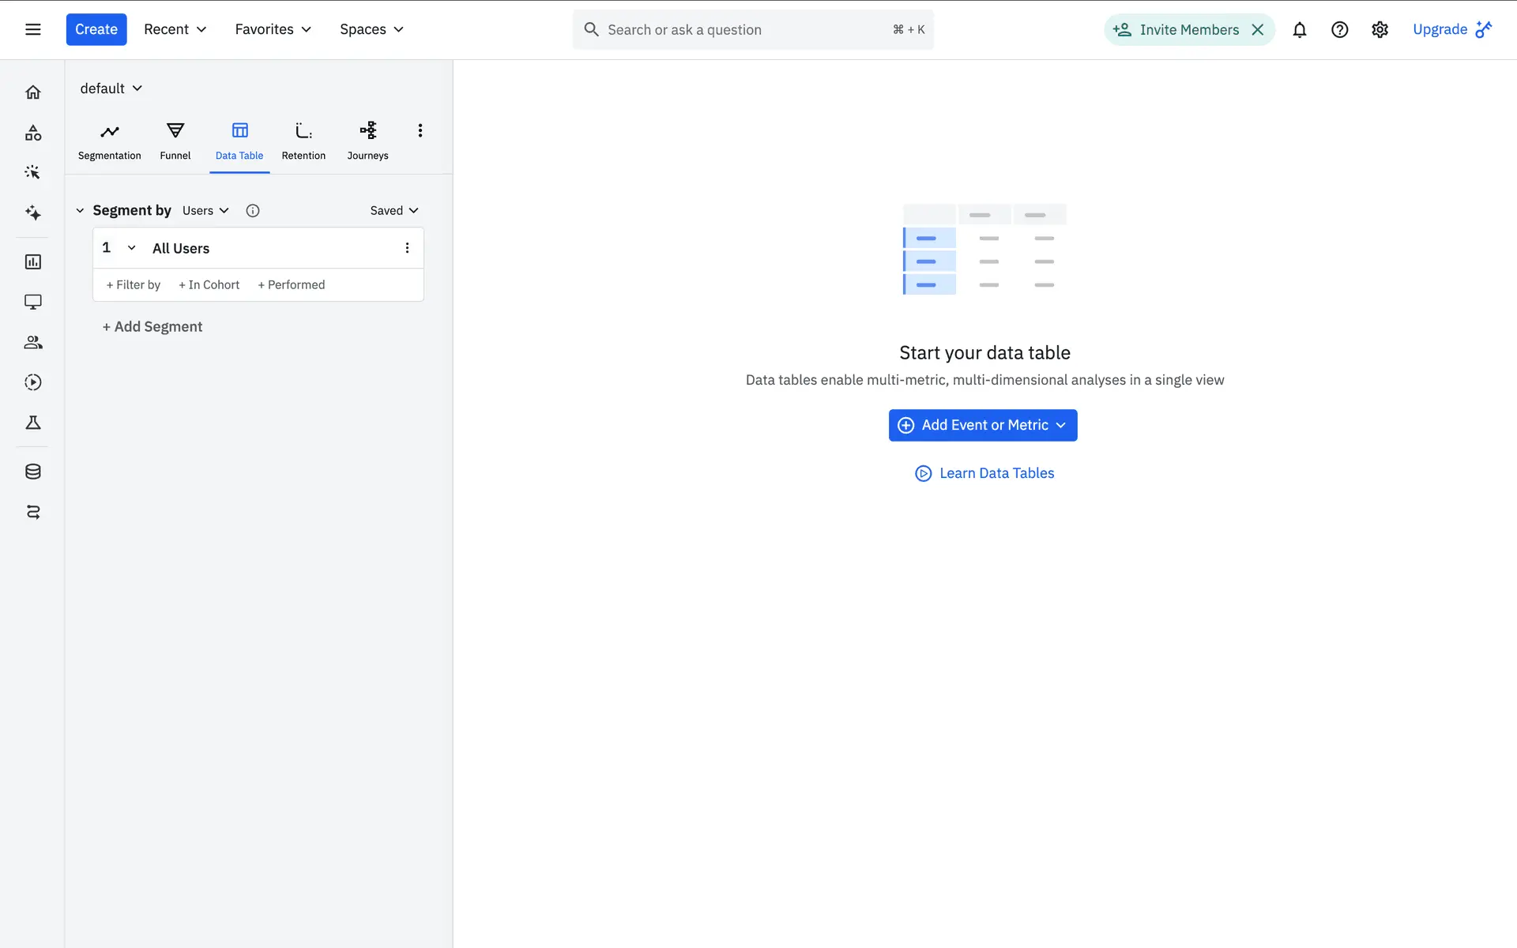This screenshot has height=948, width=1517.
Task: Open settings gear icon
Action: pyautogui.click(x=1380, y=30)
